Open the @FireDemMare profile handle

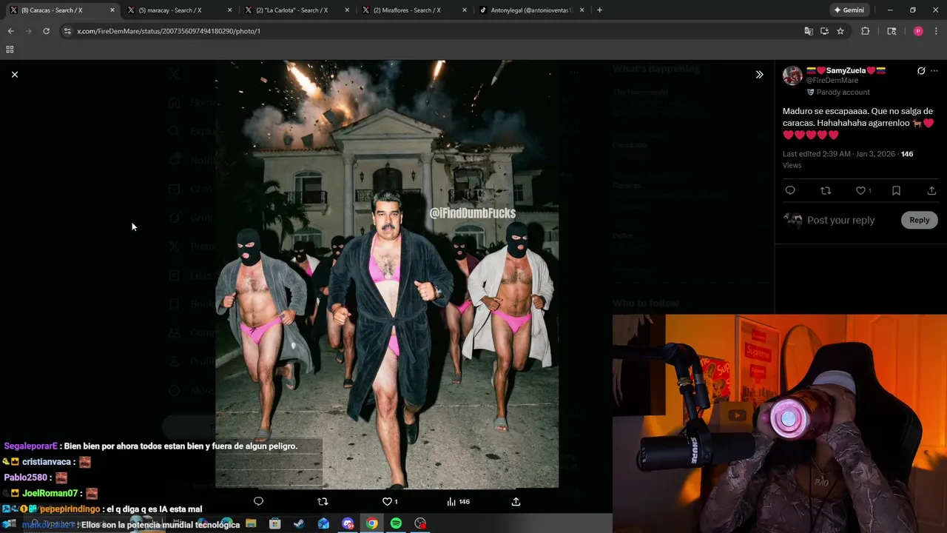[x=832, y=81]
